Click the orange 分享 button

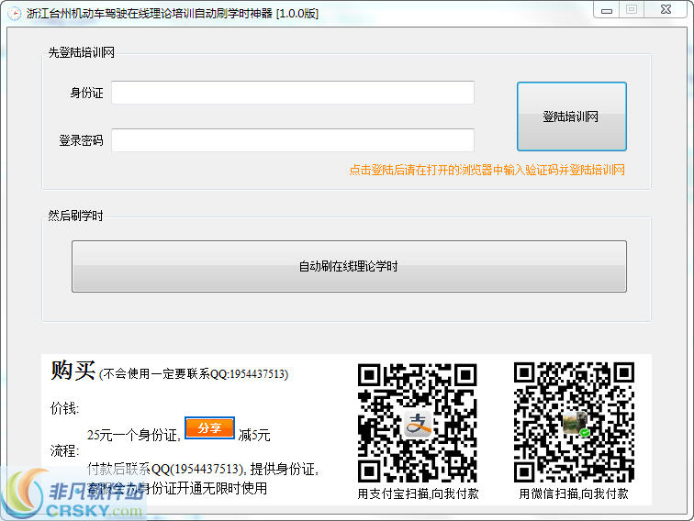(x=209, y=427)
